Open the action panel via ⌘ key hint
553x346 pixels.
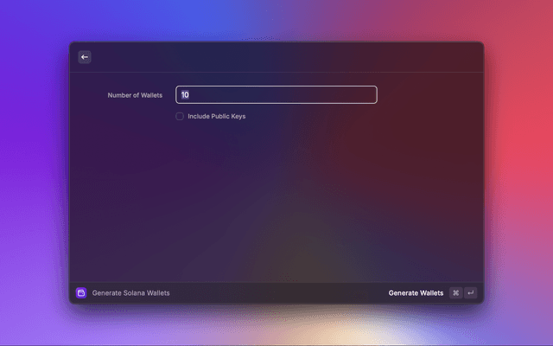point(455,293)
